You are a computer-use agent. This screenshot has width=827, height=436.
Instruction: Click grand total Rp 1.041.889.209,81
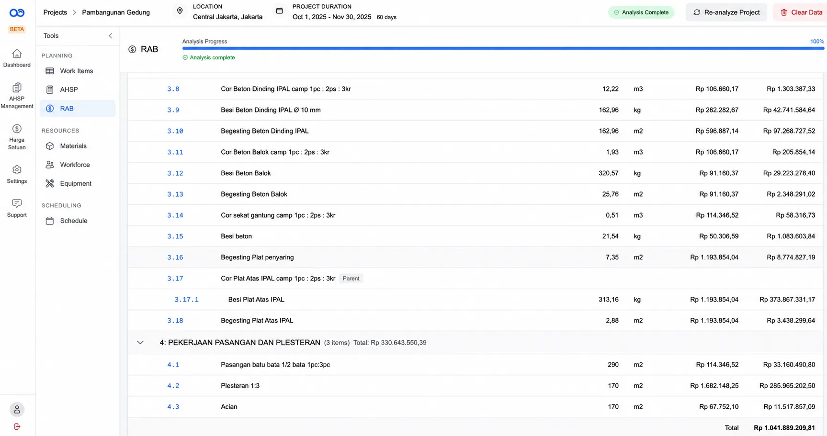click(784, 428)
